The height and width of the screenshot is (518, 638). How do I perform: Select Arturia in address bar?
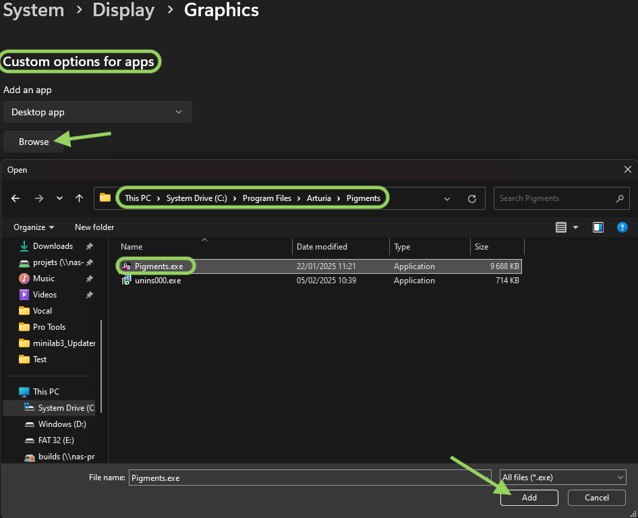(319, 198)
